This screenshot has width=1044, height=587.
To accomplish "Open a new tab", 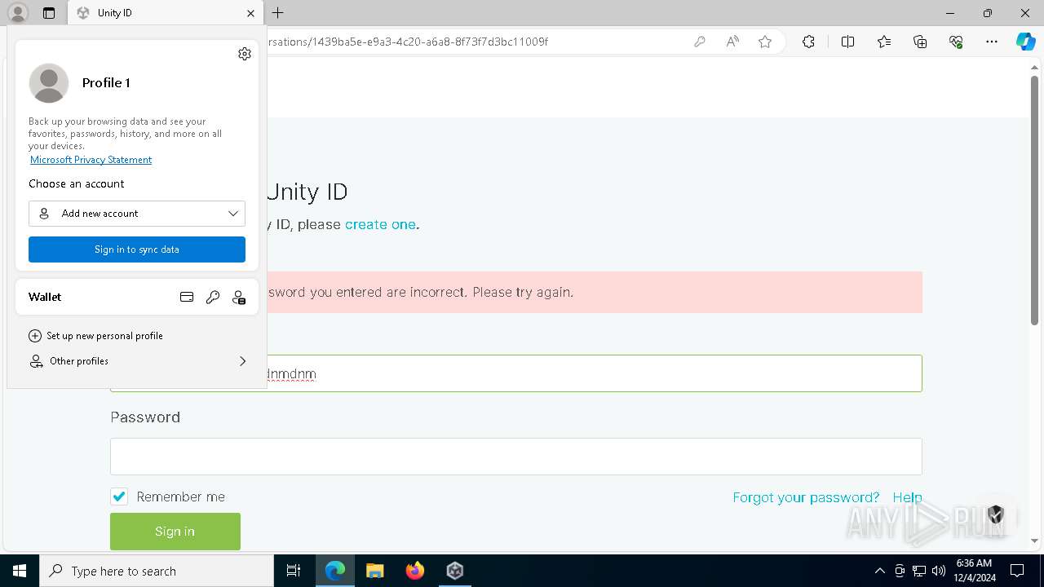I will (x=277, y=13).
